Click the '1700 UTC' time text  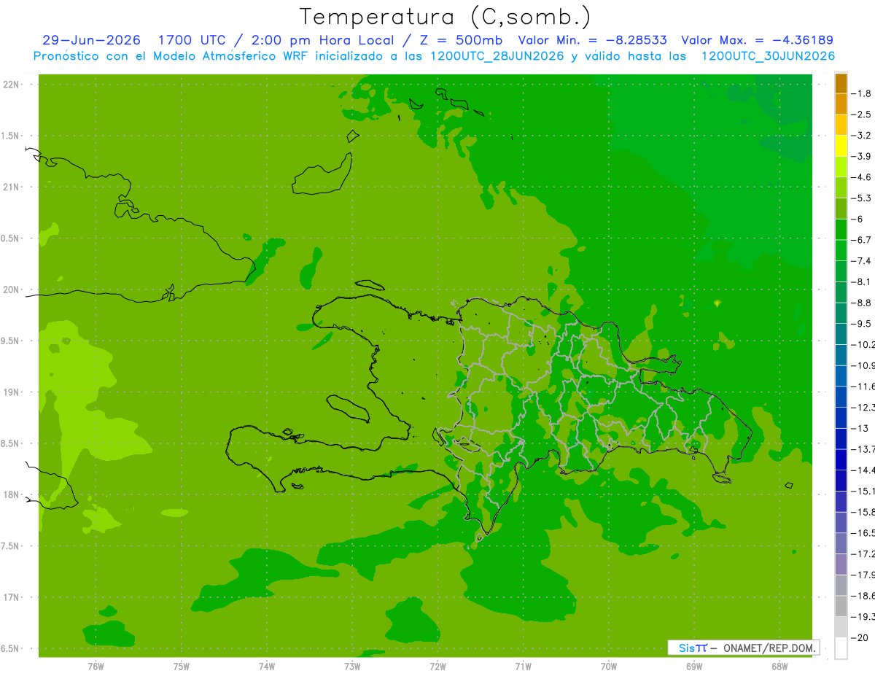195,40
